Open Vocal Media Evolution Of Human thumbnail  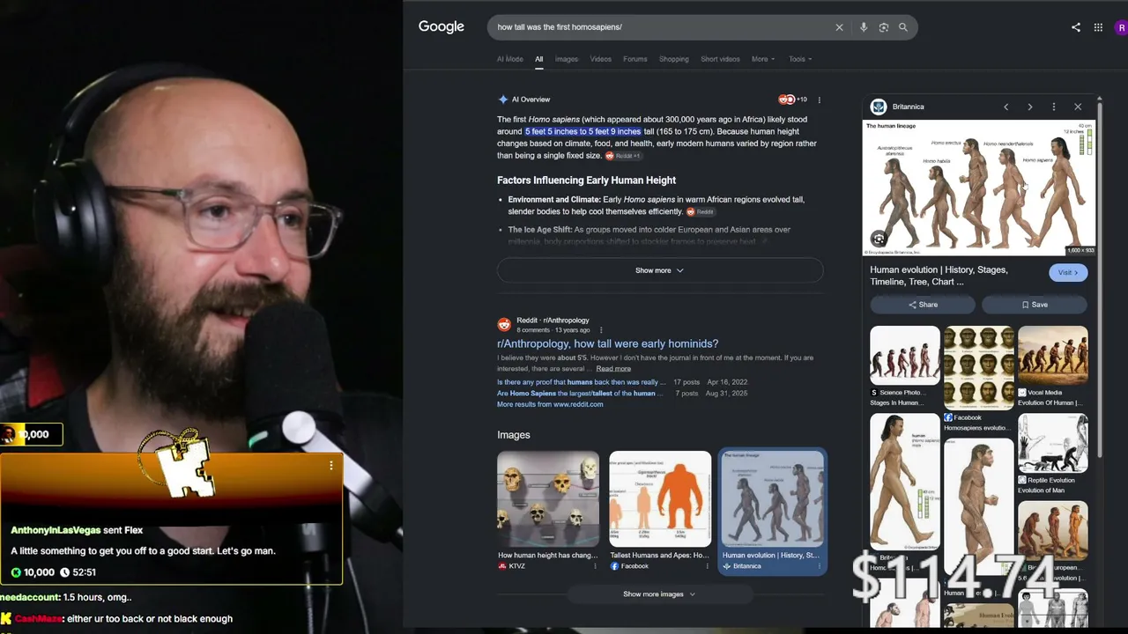1053,356
